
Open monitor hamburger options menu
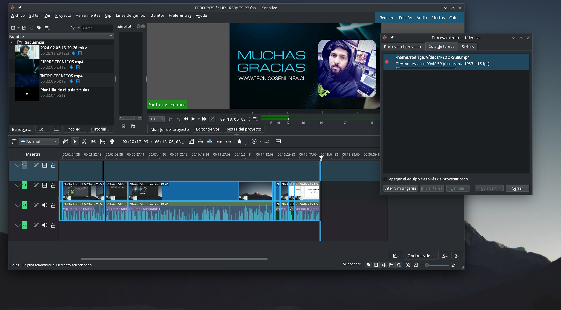click(255, 119)
